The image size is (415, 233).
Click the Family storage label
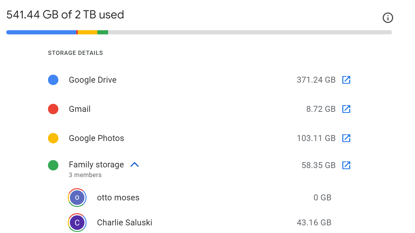pyautogui.click(x=96, y=165)
